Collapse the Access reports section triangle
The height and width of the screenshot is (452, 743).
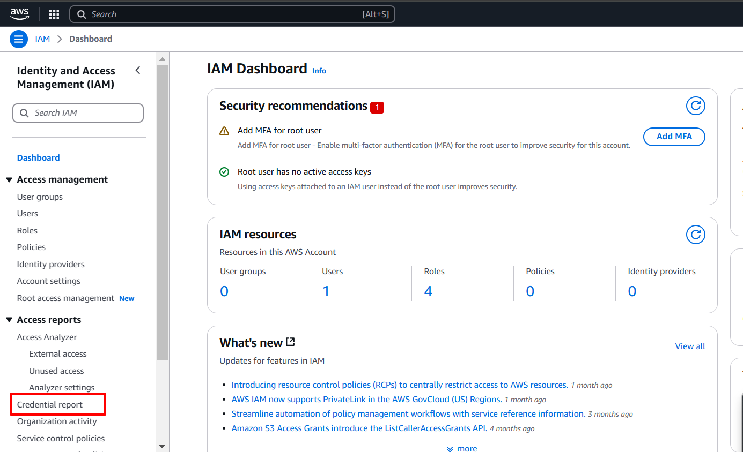click(9, 320)
